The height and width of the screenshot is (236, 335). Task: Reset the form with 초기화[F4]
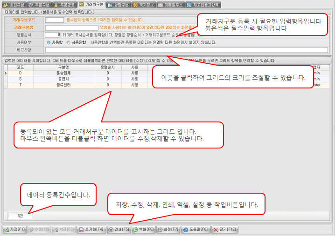coord(91,229)
